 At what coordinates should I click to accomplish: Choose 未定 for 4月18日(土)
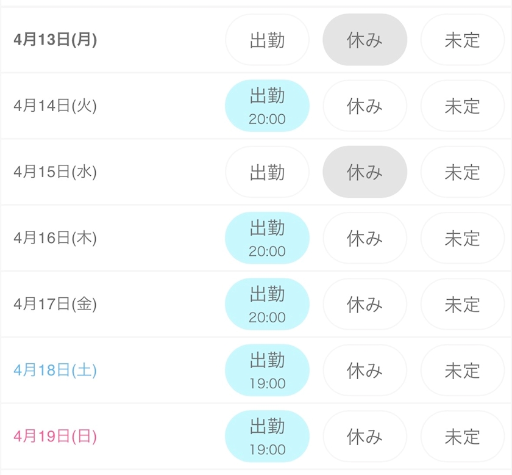coord(462,370)
